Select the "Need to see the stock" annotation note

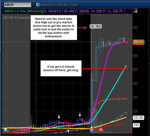coord(54,28)
